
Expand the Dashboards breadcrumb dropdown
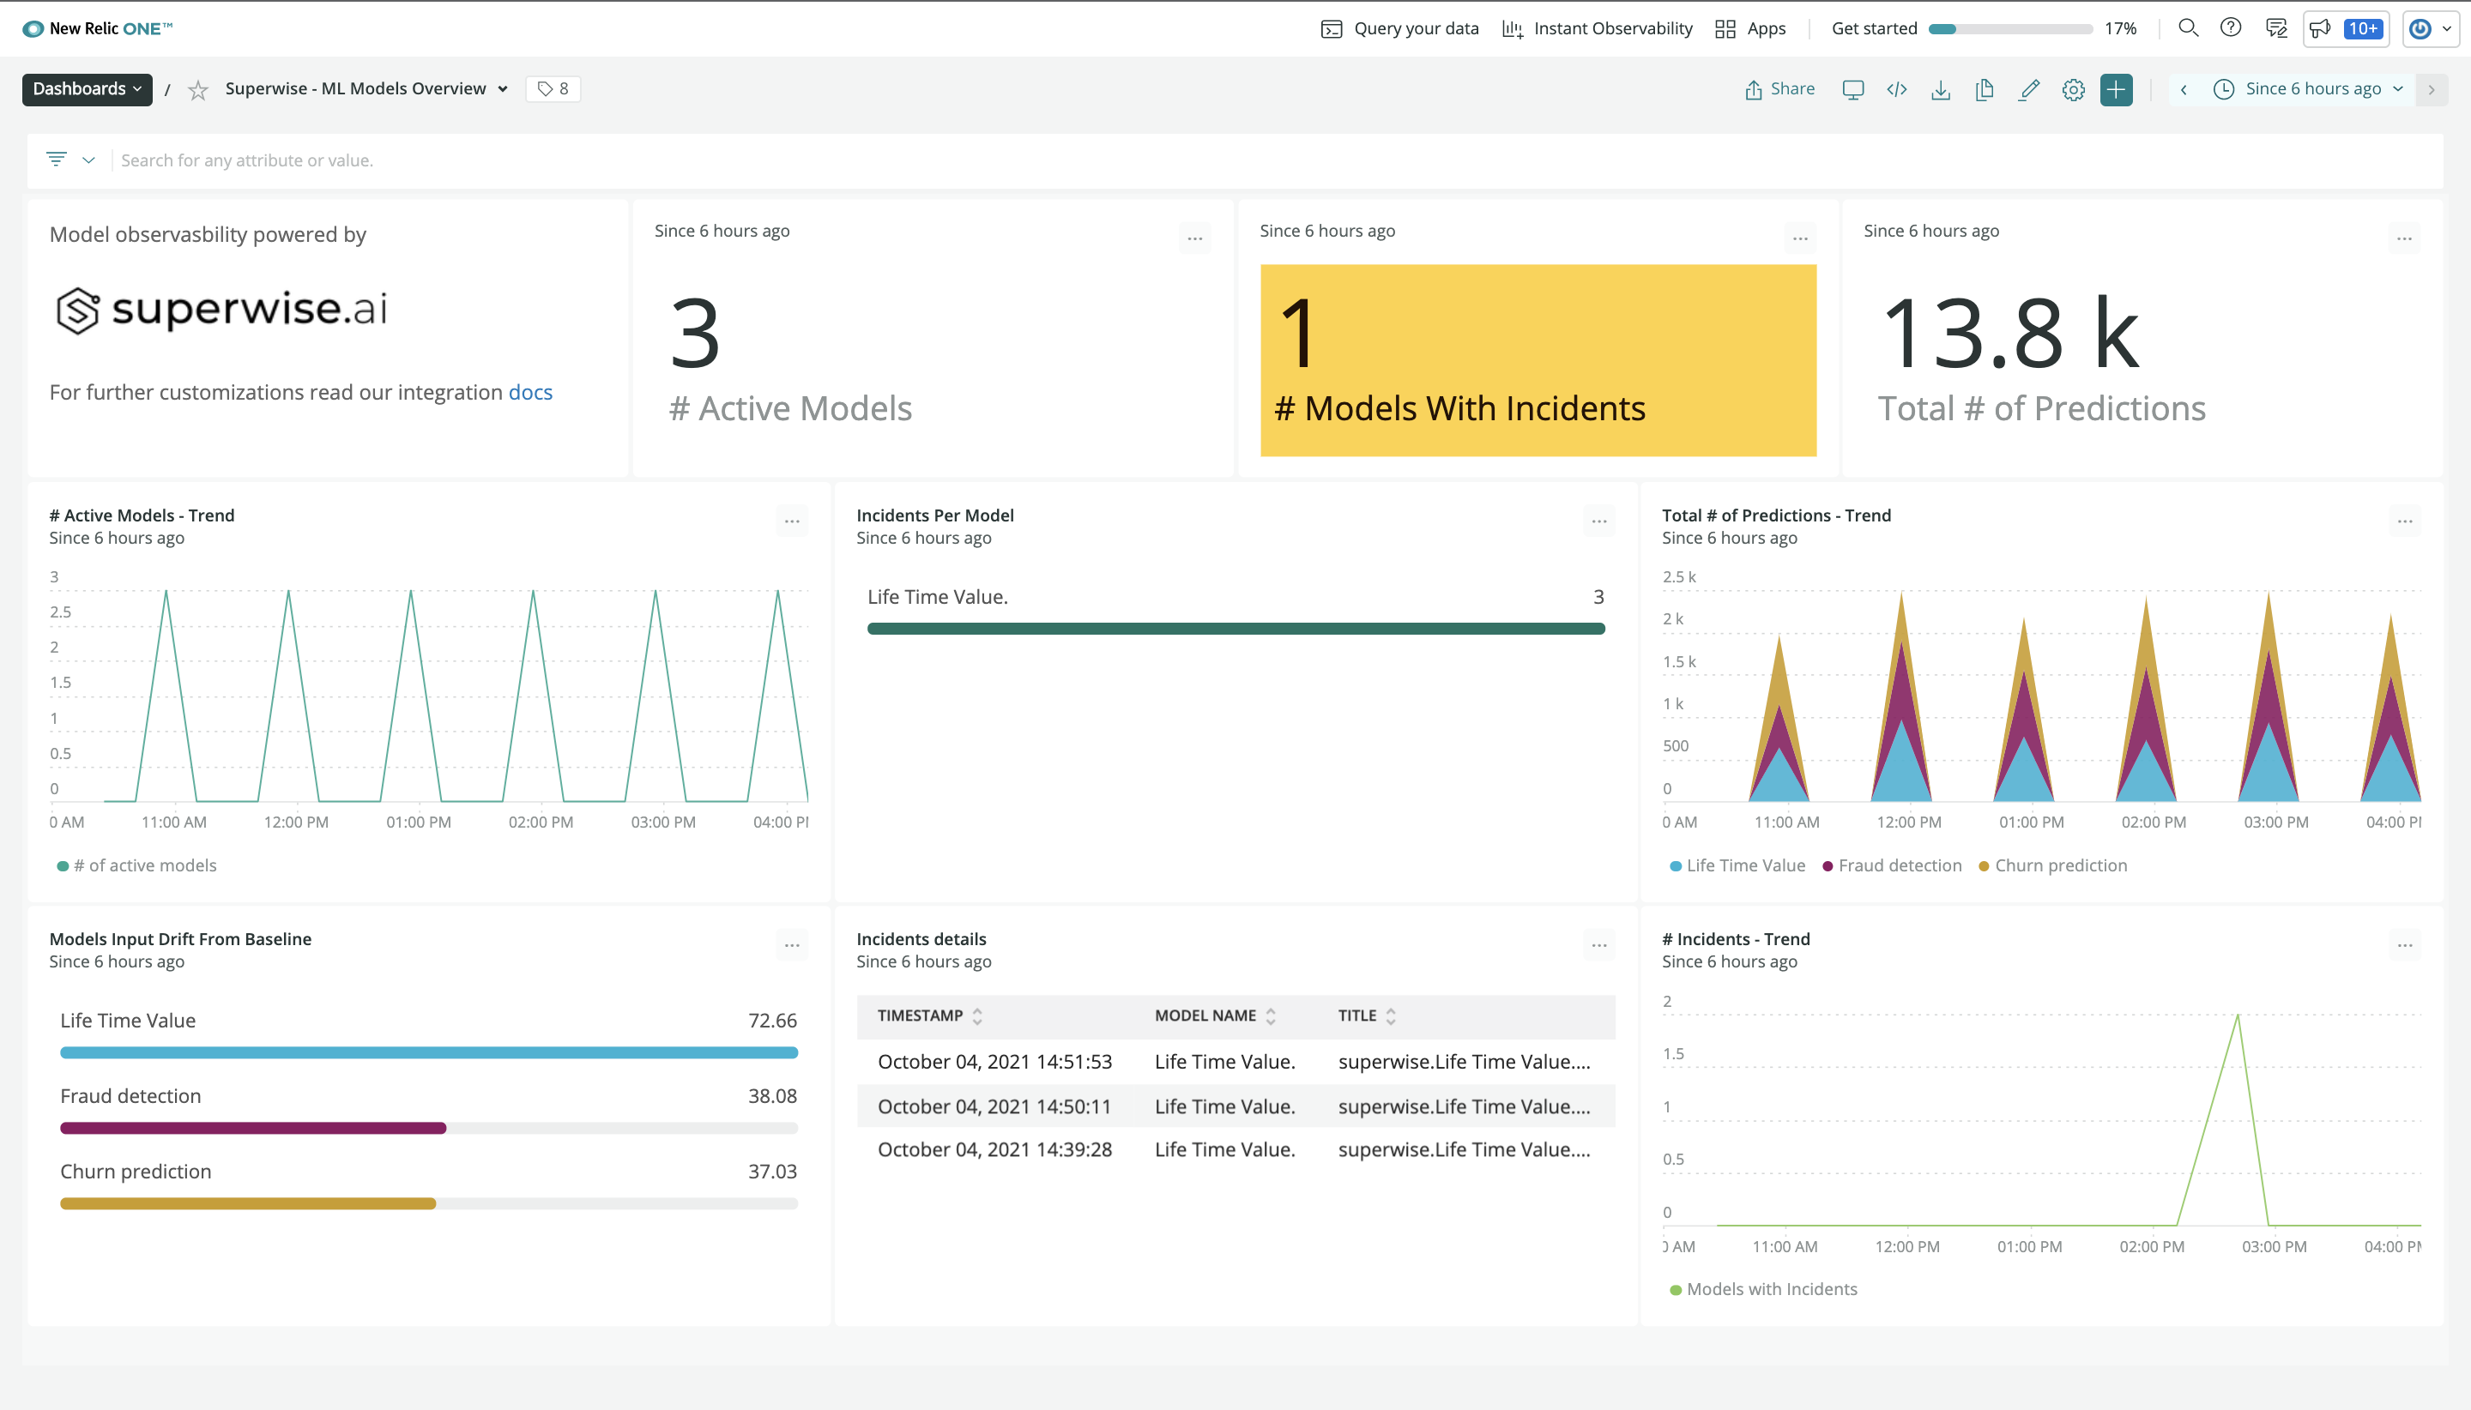(88, 89)
